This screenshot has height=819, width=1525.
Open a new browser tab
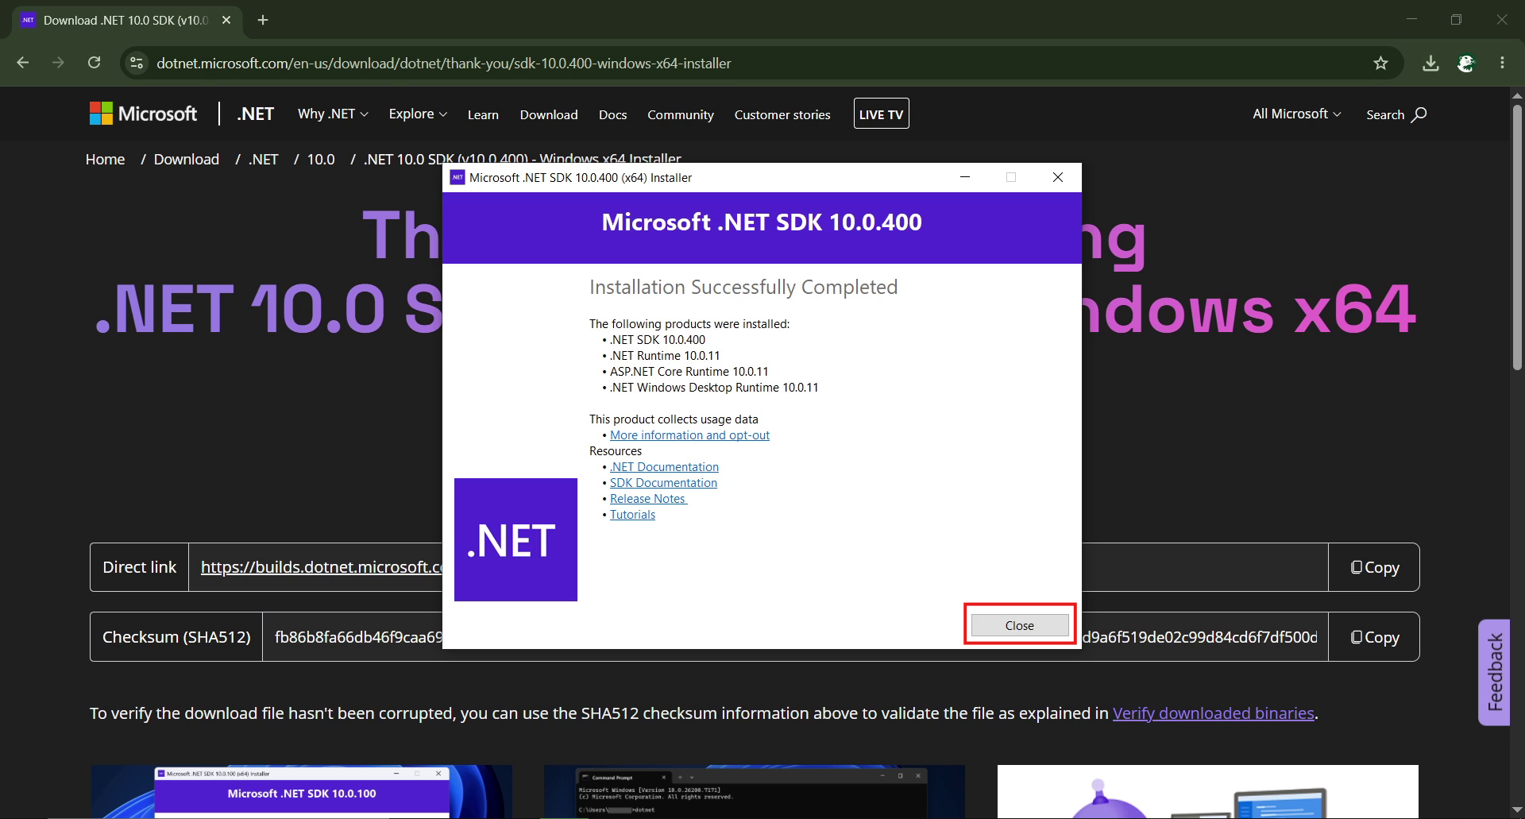click(263, 20)
